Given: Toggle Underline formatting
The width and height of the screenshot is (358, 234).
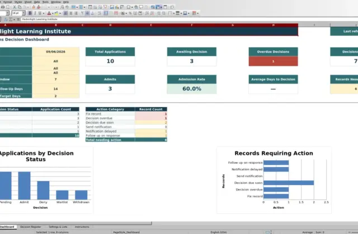Looking at the screenshot, I should [x=40, y=13].
